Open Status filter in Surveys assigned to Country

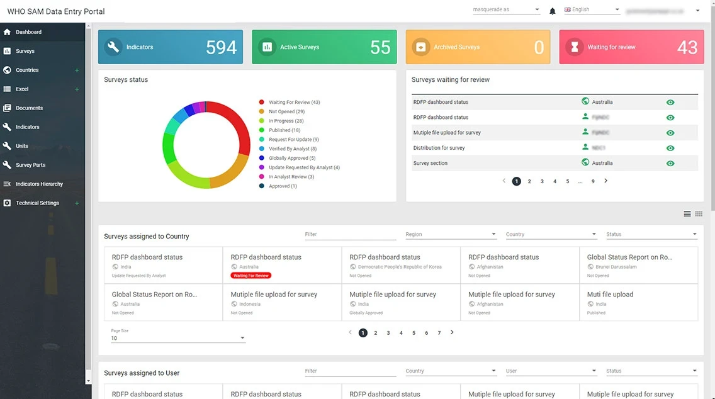coord(651,234)
